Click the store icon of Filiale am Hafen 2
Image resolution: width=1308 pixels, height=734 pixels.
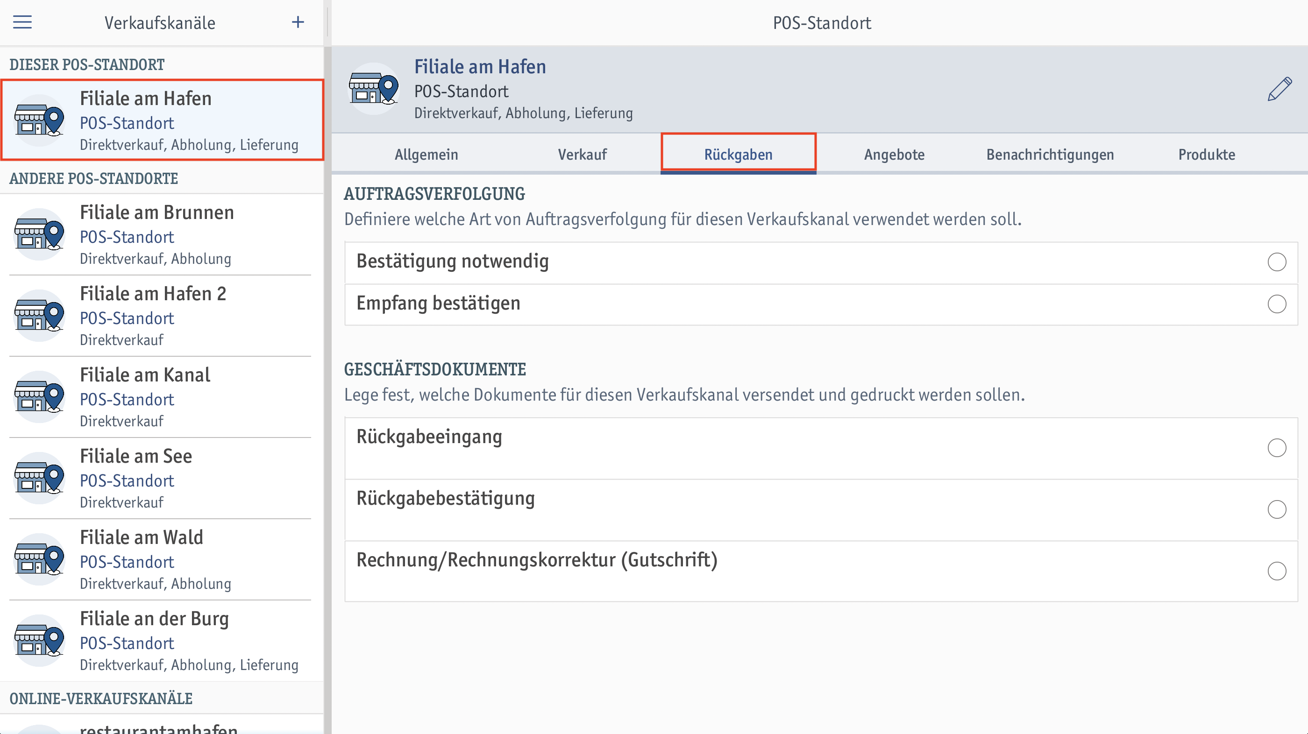[x=39, y=316]
